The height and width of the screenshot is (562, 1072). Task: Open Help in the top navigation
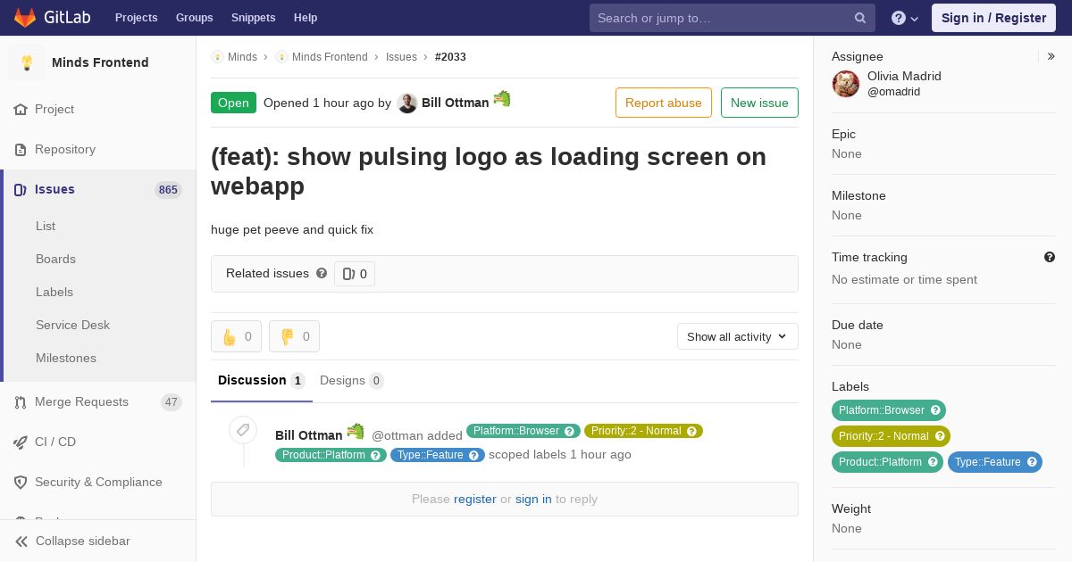306,18
